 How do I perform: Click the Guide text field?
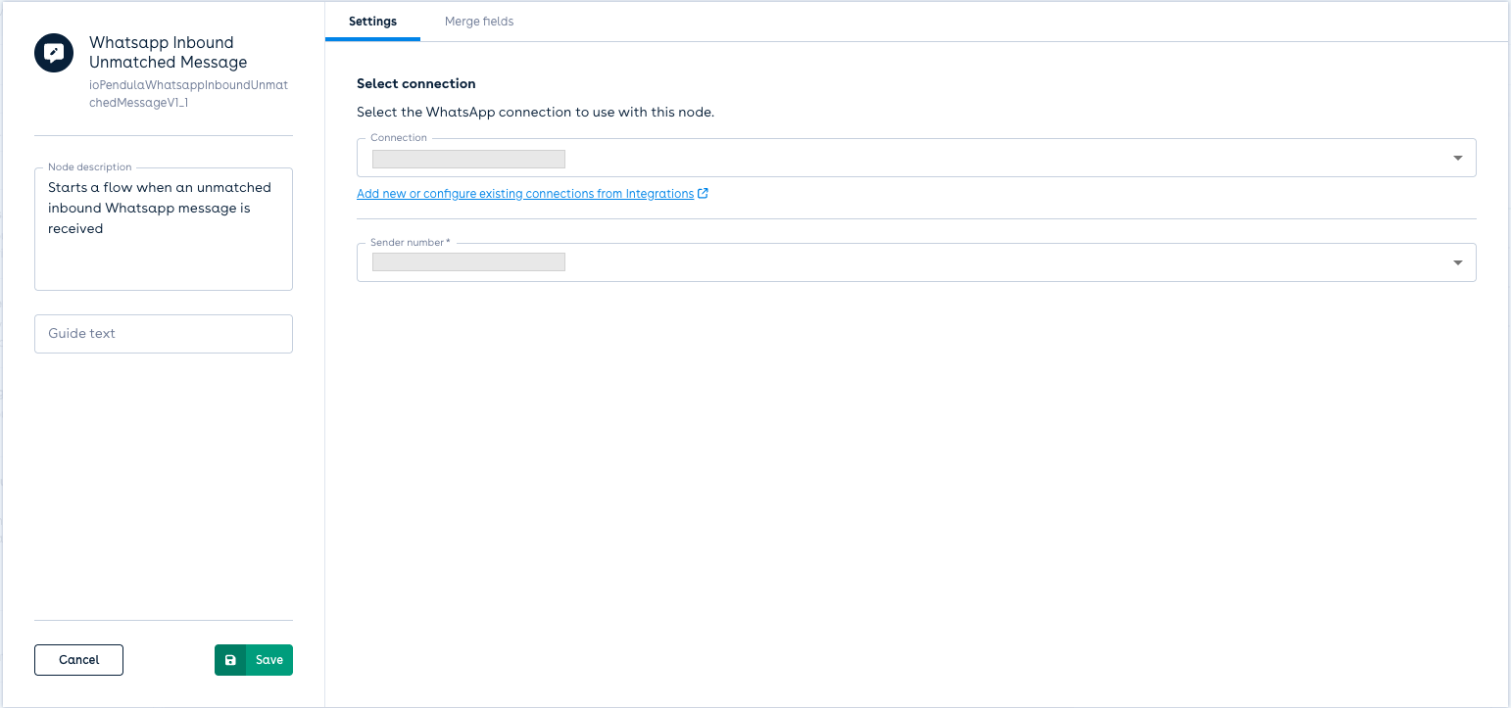(163, 333)
